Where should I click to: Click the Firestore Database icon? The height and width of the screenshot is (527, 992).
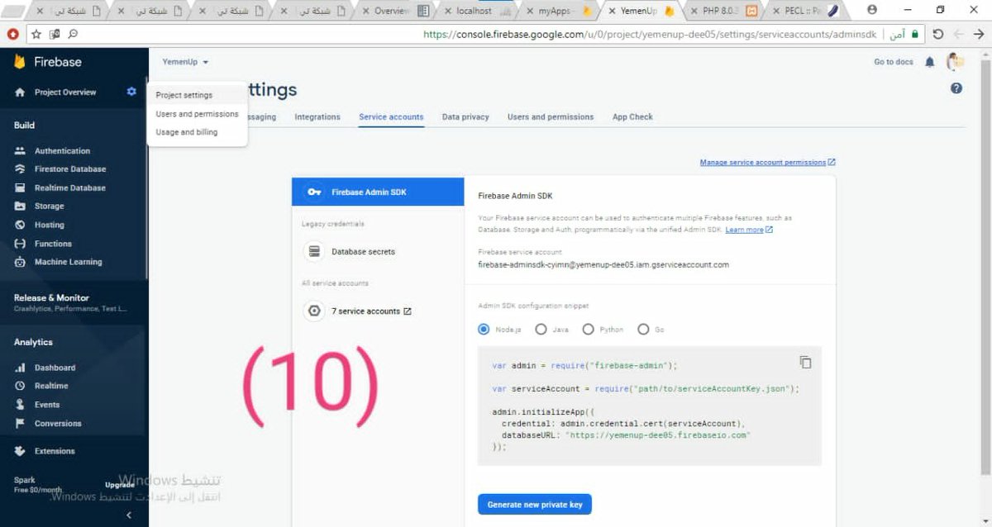[20, 169]
